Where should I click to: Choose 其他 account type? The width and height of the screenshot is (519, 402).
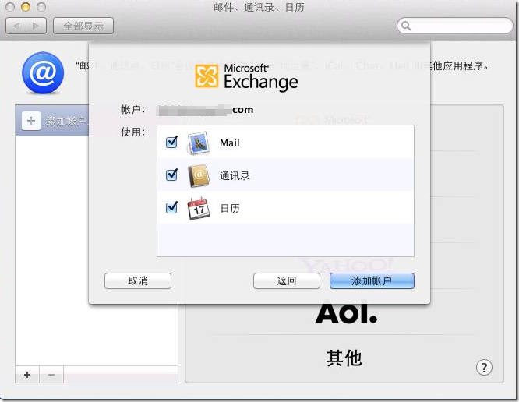point(344,358)
